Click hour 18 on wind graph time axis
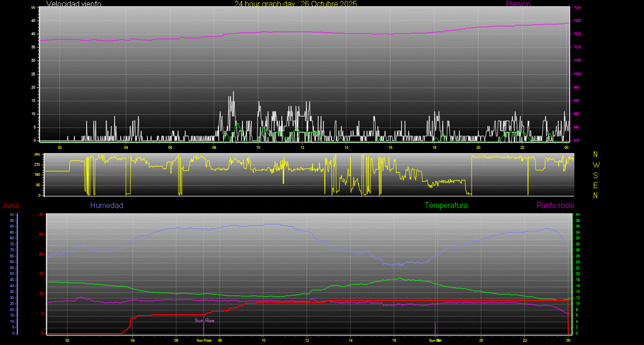Image resolution: width=644 pixels, height=345 pixels. click(x=434, y=147)
